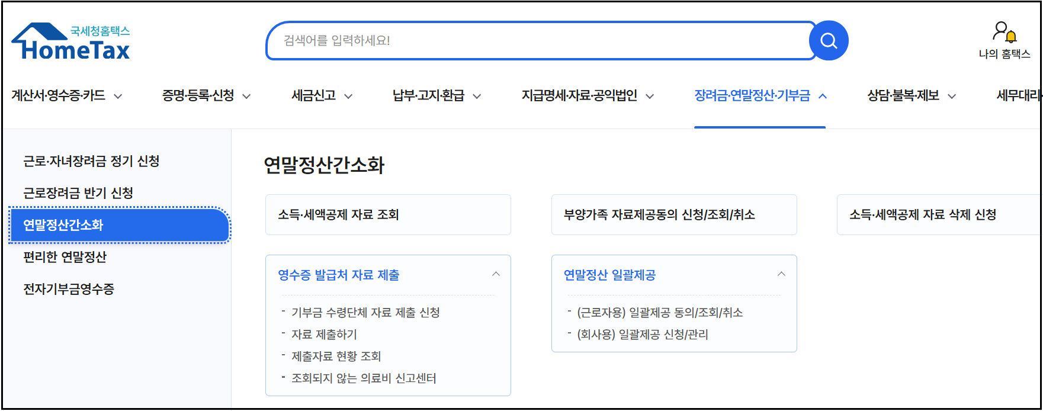The width and height of the screenshot is (1043, 411).
Task: Click the 나의 홈택스 label
Action: (1005, 54)
